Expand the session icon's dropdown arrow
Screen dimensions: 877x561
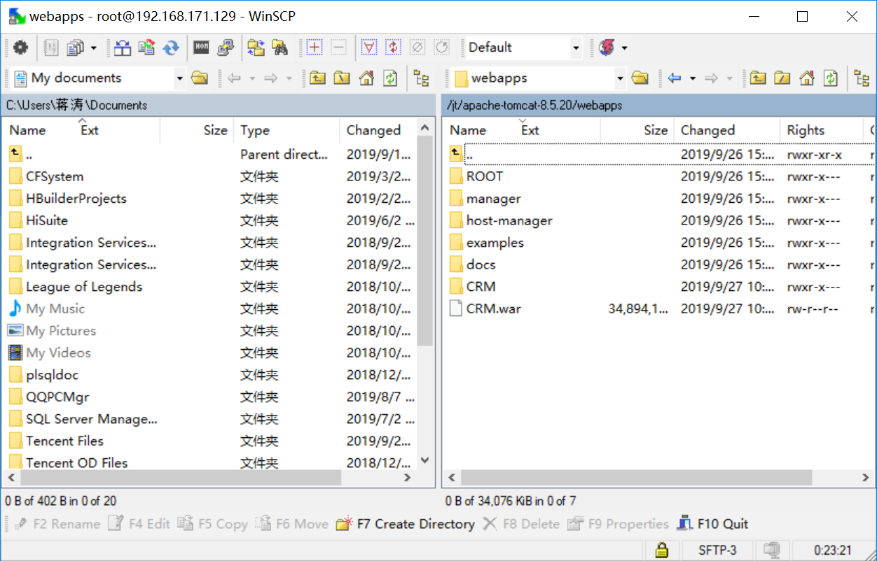[624, 48]
